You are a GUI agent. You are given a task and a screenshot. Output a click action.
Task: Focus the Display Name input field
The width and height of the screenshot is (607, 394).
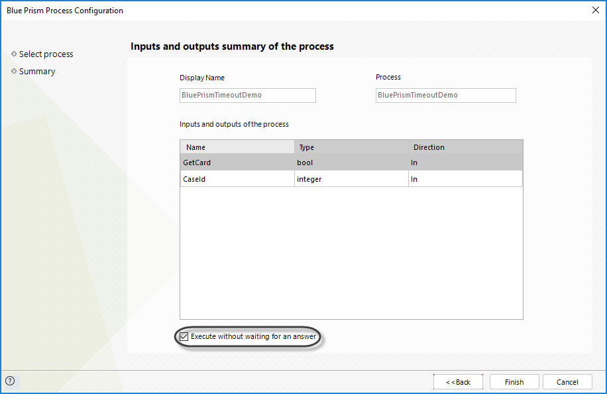pos(248,96)
